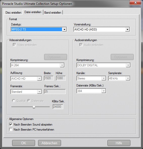Viewport: 143px width, 149px height.
Task: Click the video data rate slider handle
Action: tap(34, 107)
